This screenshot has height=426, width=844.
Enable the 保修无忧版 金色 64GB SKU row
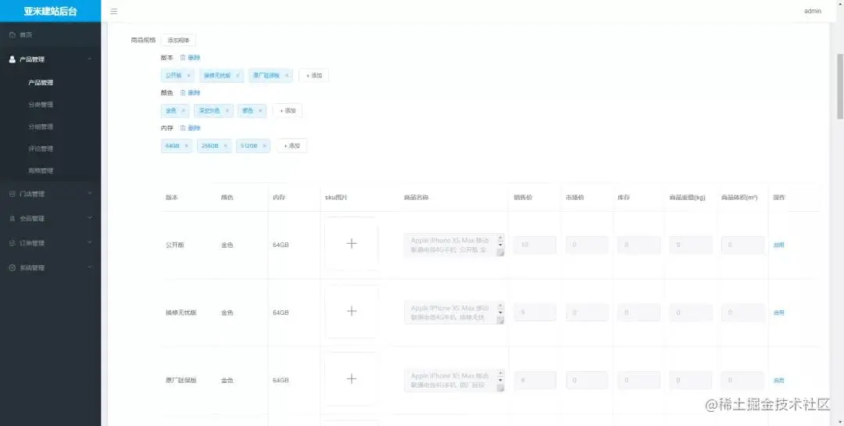(779, 313)
